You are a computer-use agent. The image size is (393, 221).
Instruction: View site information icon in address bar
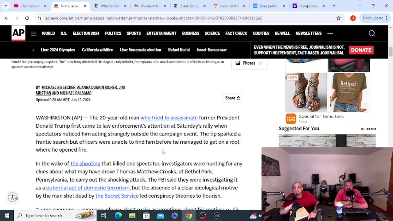pos(39,18)
